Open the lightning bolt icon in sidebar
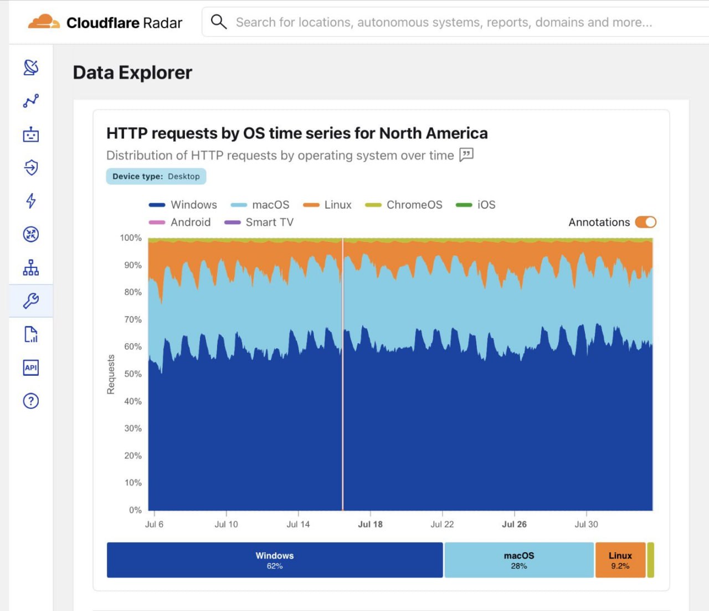 pyautogui.click(x=31, y=200)
